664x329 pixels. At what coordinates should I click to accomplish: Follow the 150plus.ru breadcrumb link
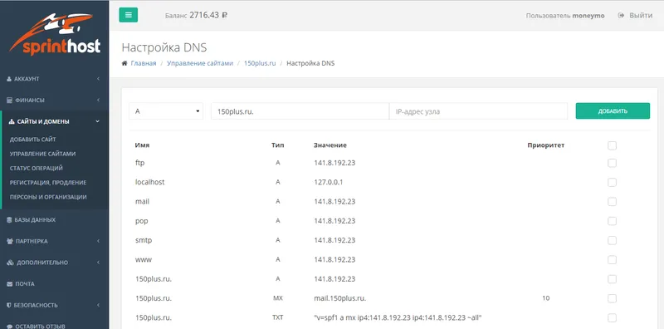(260, 63)
